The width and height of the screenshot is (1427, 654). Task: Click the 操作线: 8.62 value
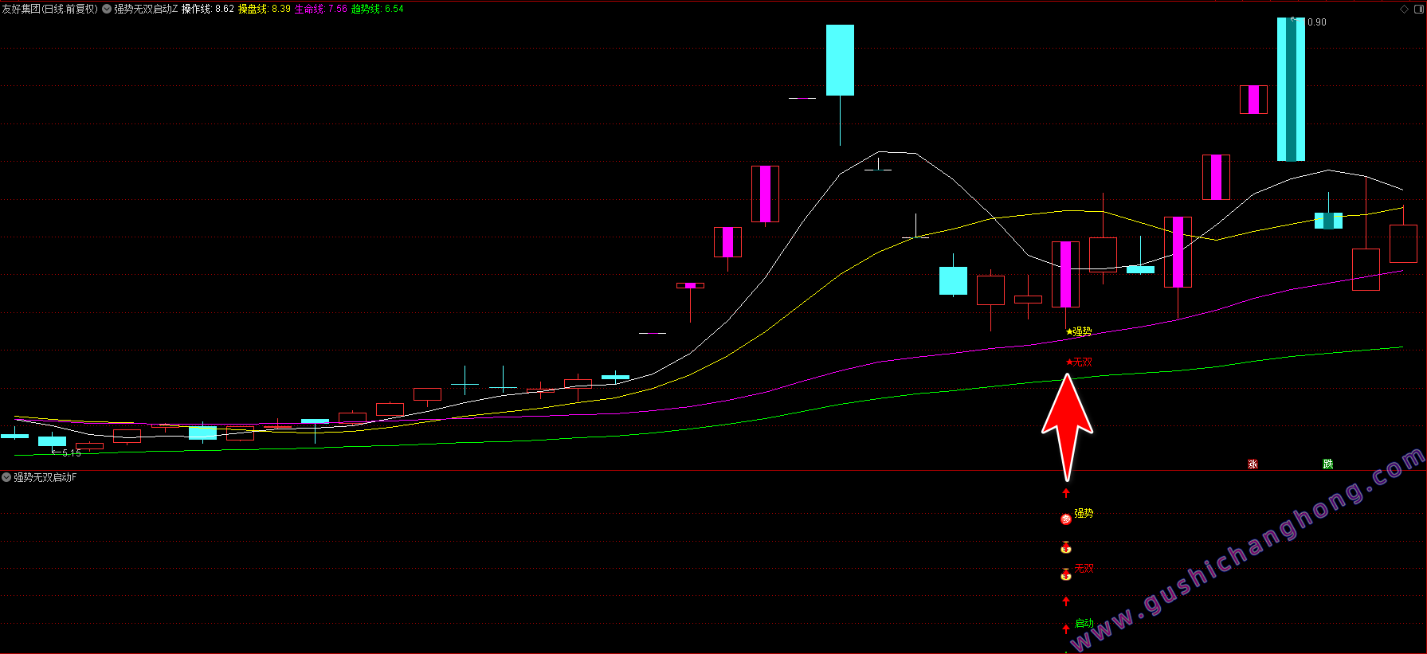tap(208, 10)
